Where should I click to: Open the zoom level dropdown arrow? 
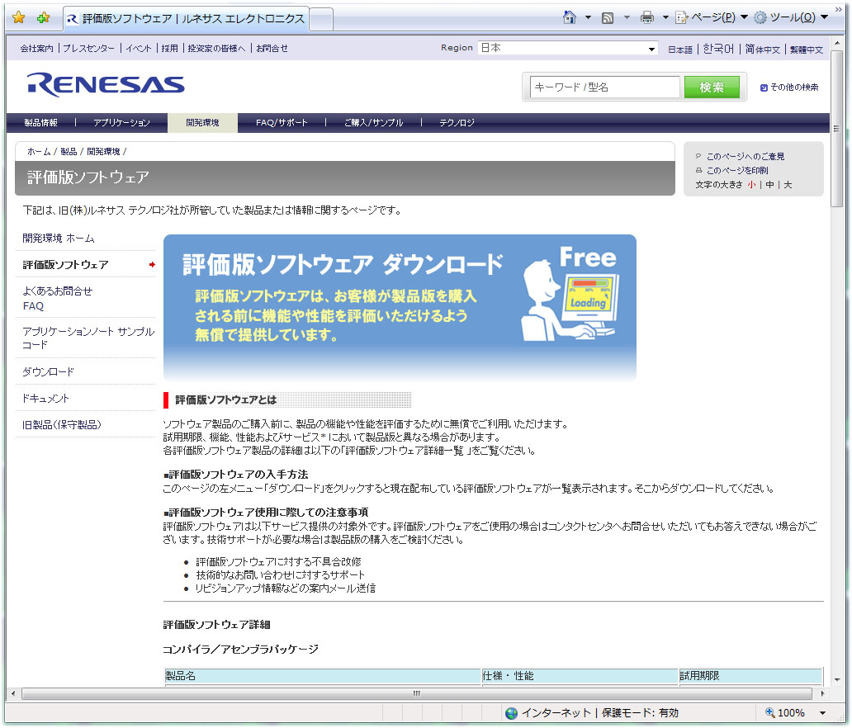822,712
